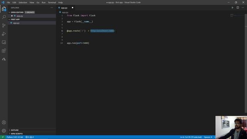
Task: Open the Source Control view icon
Action: point(4,25)
